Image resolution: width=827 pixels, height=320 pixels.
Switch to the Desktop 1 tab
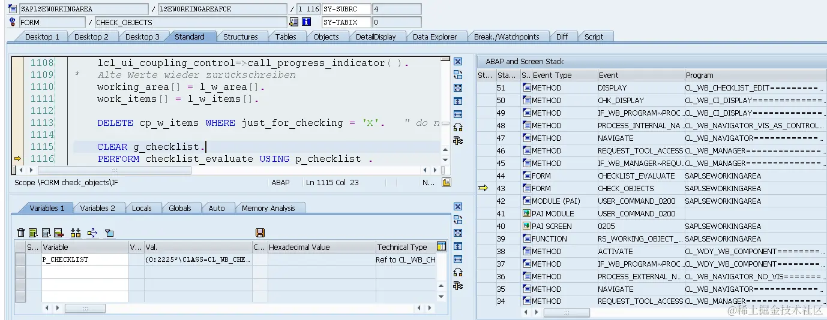[42, 37]
